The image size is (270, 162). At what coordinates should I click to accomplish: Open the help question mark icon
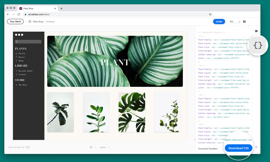pyautogui.click(x=244, y=21)
